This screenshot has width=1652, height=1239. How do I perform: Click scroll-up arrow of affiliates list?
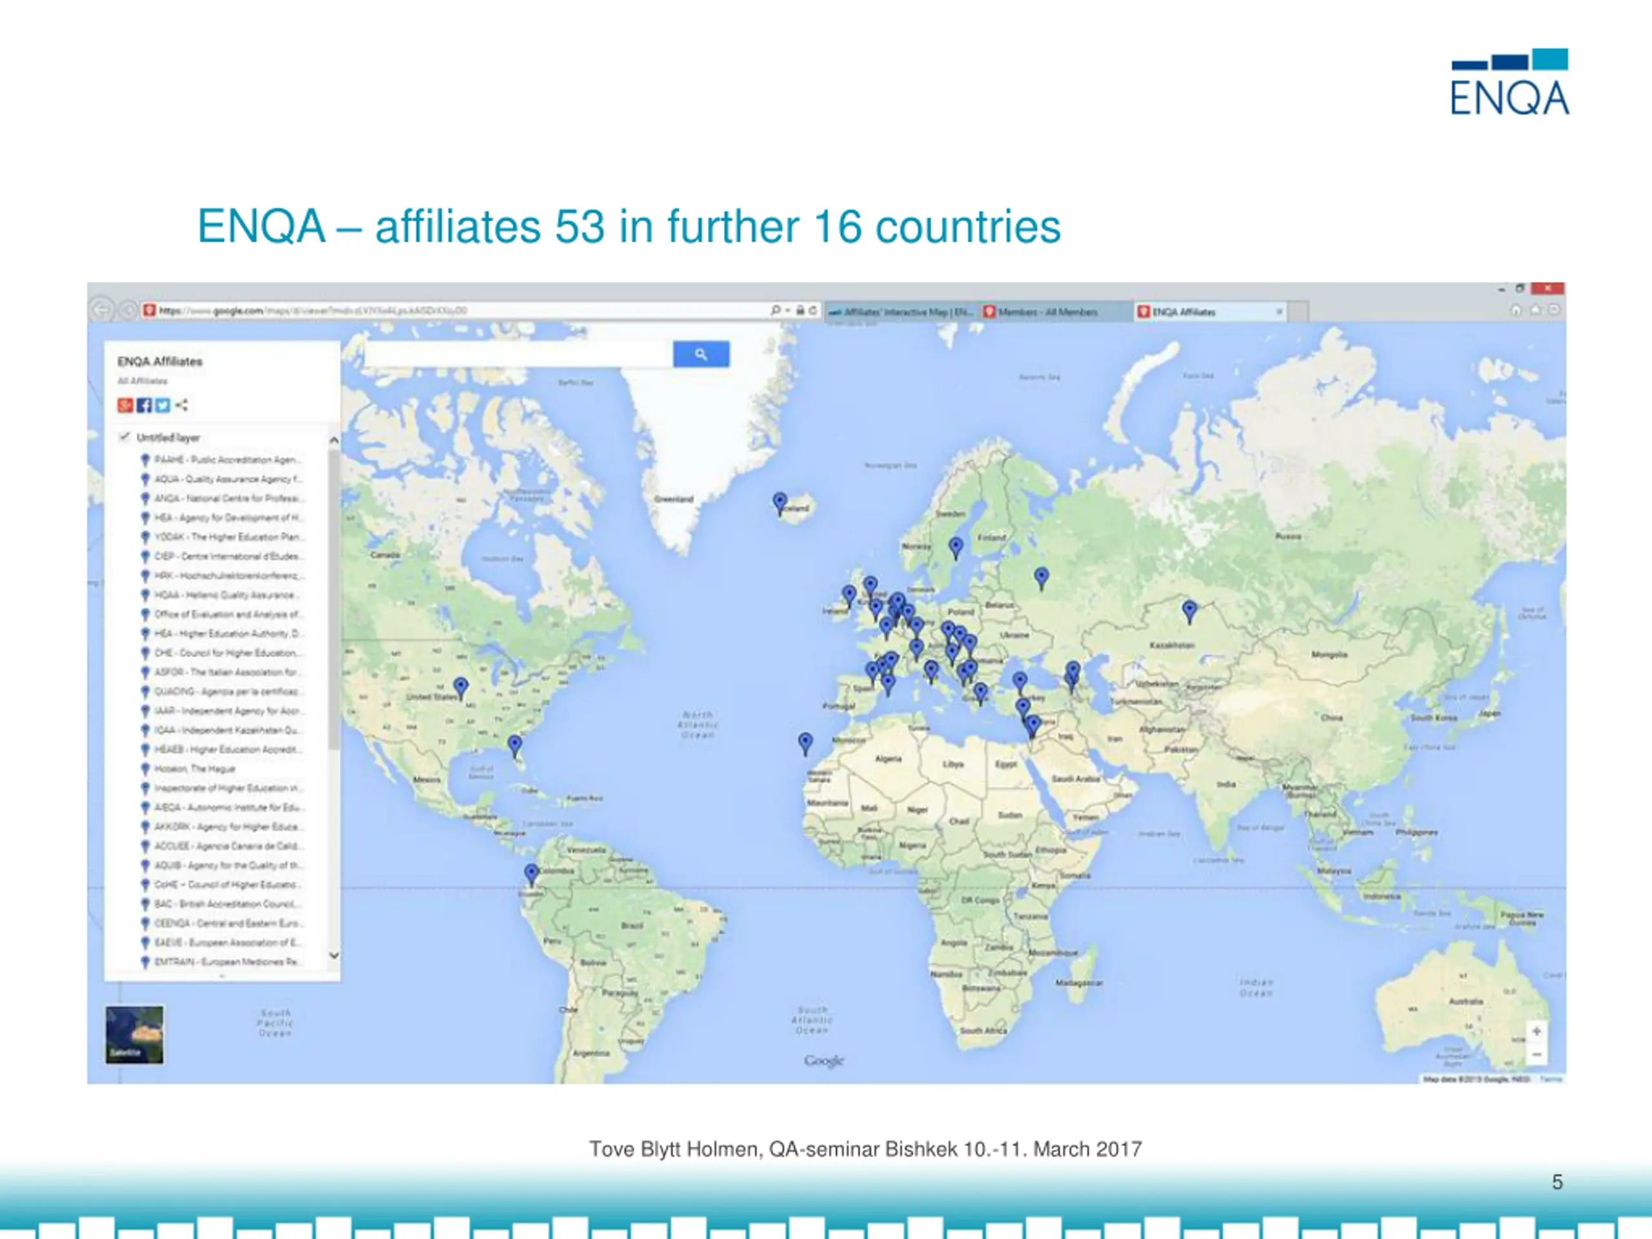click(334, 441)
